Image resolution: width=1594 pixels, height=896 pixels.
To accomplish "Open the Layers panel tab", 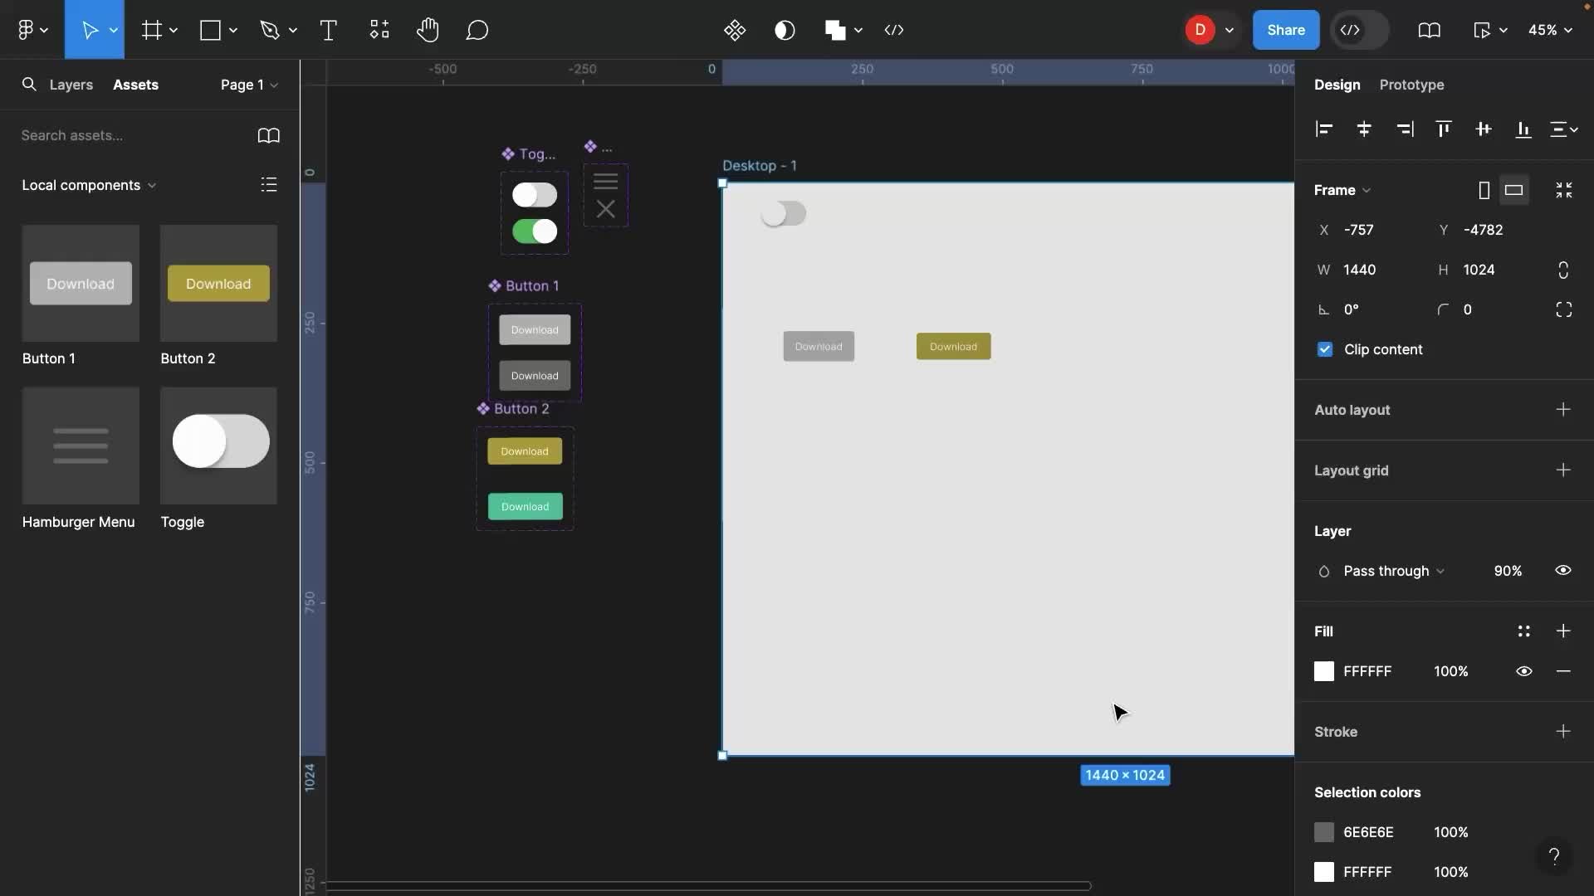I will pyautogui.click(x=71, y=84).
